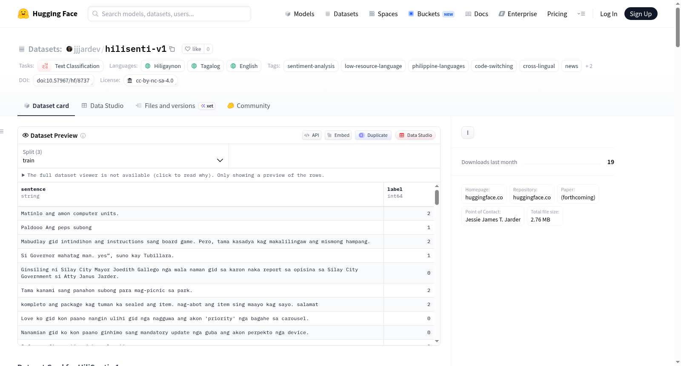Click the philippine-languages tag
Screen dimensions: 681x366
[x=438, y=66]
